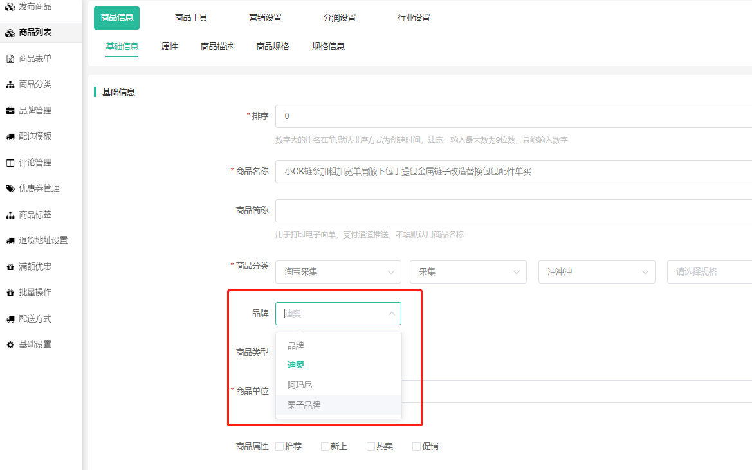This screenshot has height=470, width=752.
Task: Click the 商品分类 sidebar icon
Action: pyautogui.click(x=10, y=85)
